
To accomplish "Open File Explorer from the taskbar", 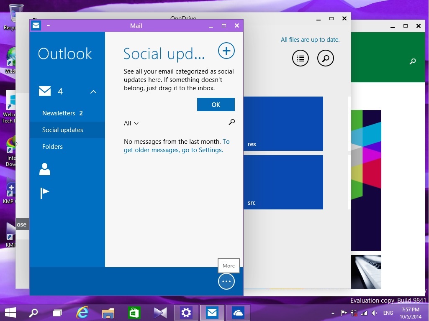I will tap(108, 313).
